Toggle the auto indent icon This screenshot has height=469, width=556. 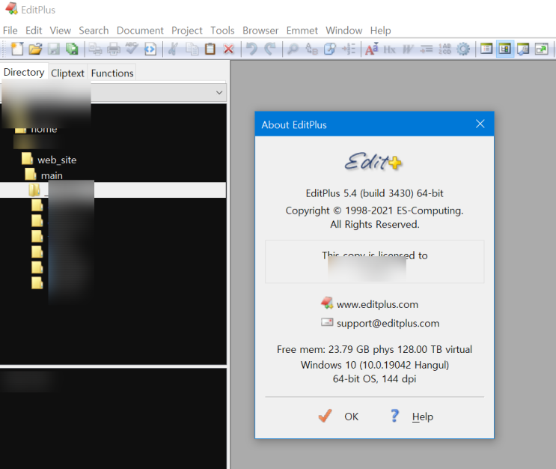click(427, 49)
